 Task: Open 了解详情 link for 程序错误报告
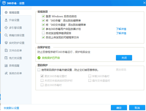coord(121,33)
